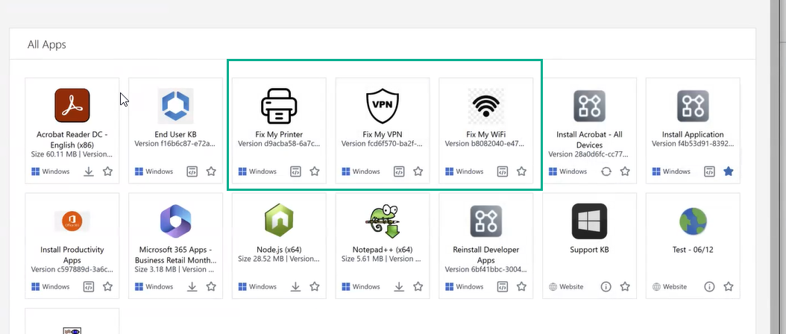
Task: Unfavorite Install Application via the filled star
Action: (x=729, y=171)
